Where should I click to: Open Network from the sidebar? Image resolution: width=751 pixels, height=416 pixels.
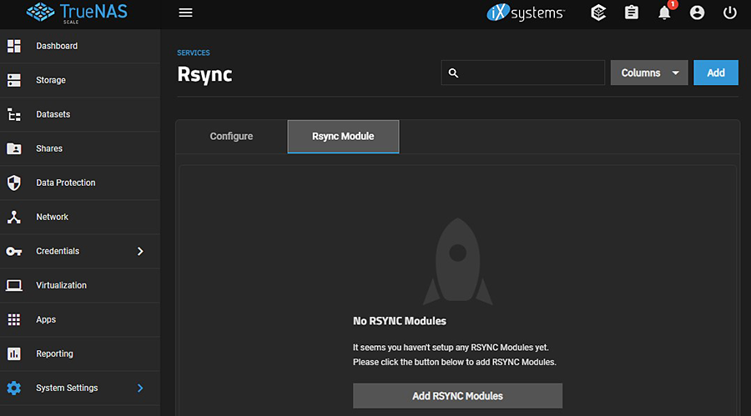click(80, 217)
